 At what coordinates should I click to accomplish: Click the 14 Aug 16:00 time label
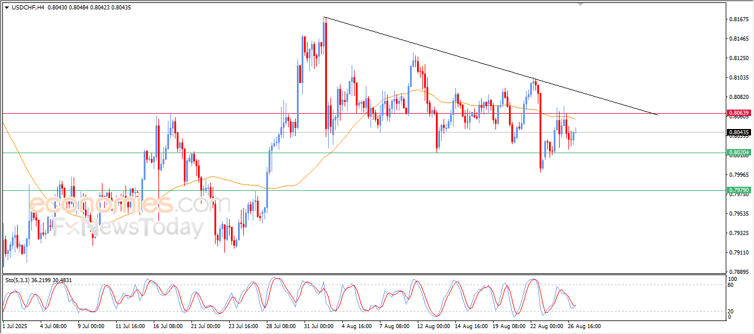tap(470, 326)
